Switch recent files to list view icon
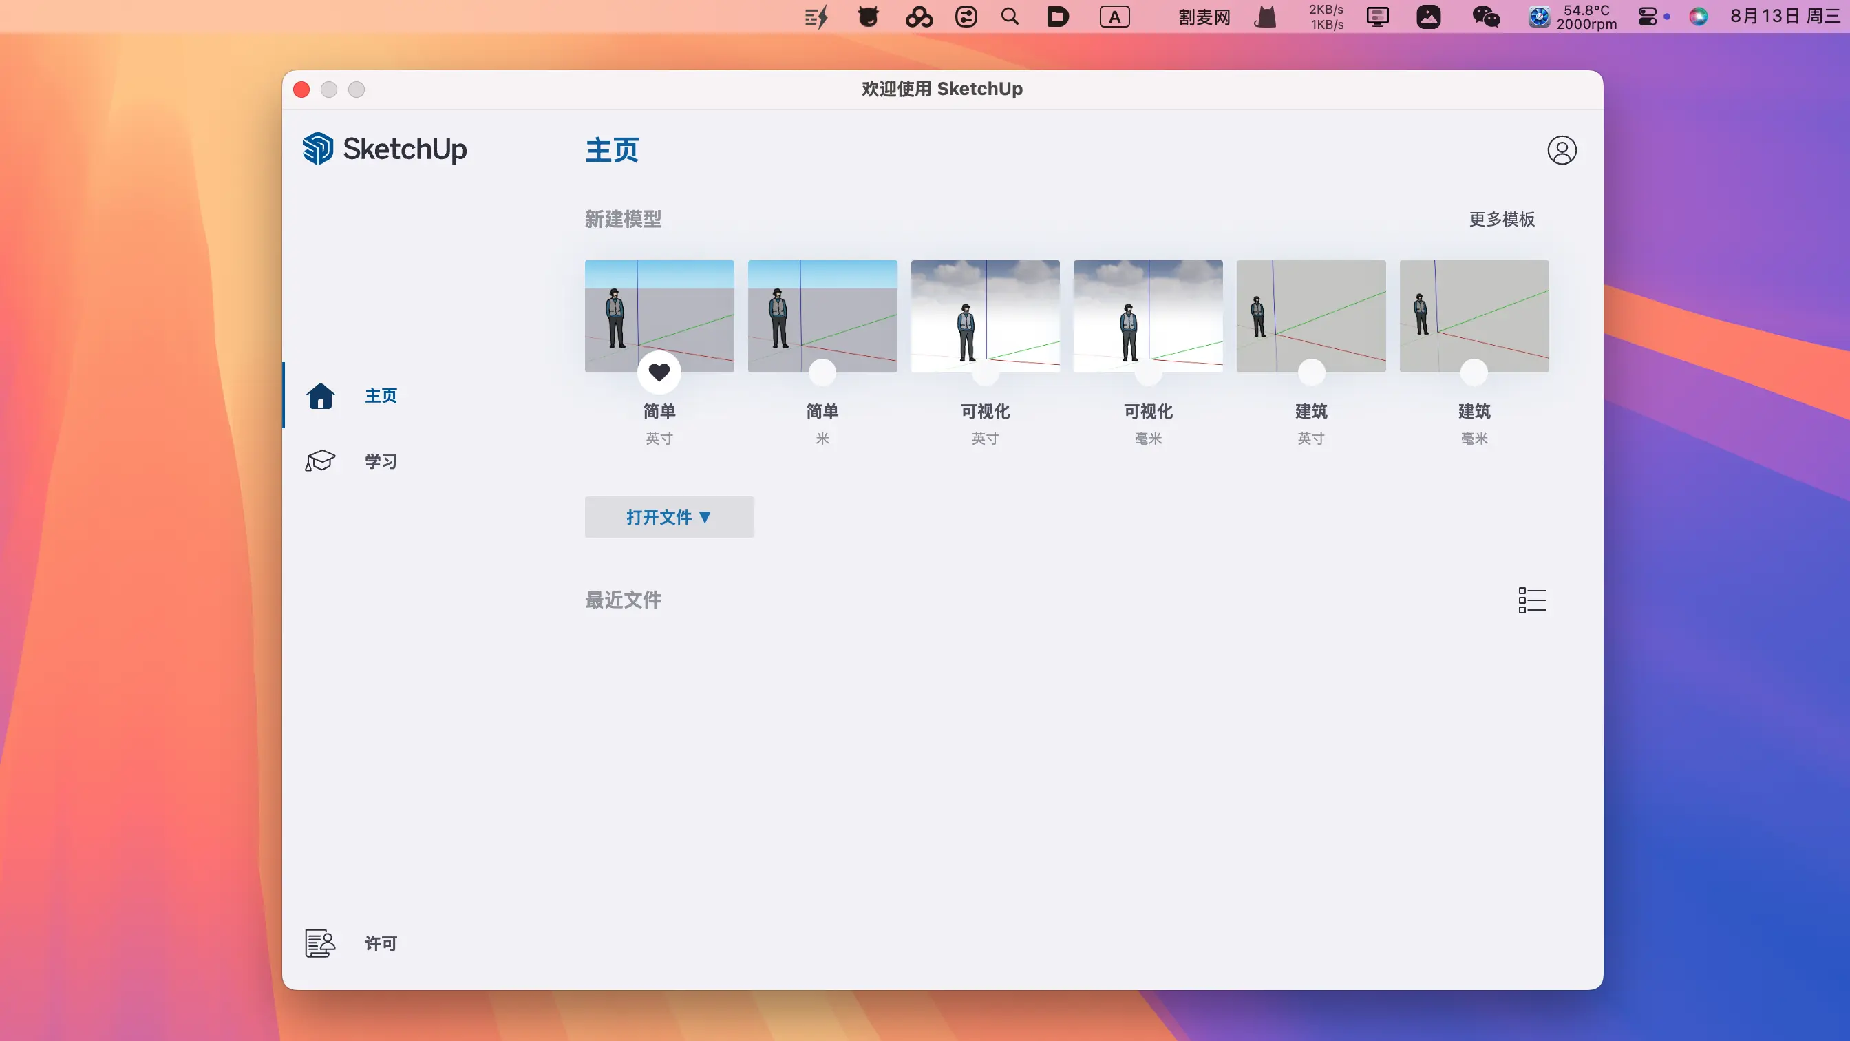This screenshot has height=1041, width=1850. (1532, 600)
